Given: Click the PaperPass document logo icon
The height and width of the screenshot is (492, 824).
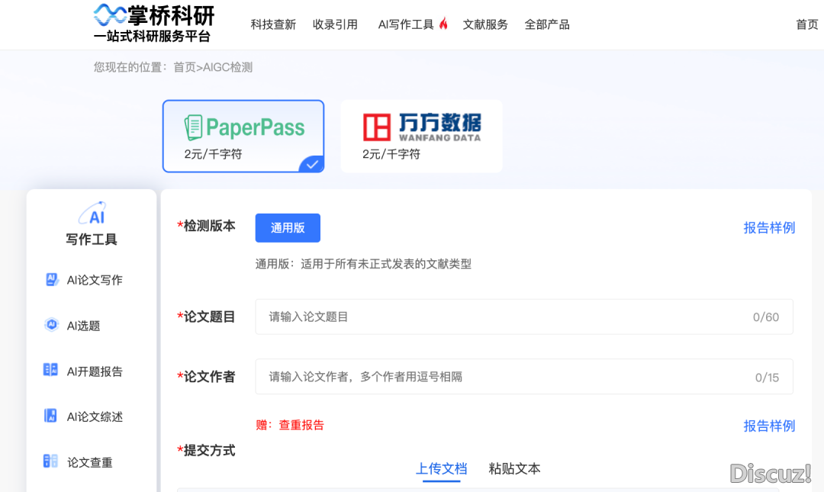Looking at the screenshot, I should [x=193, y=127].
